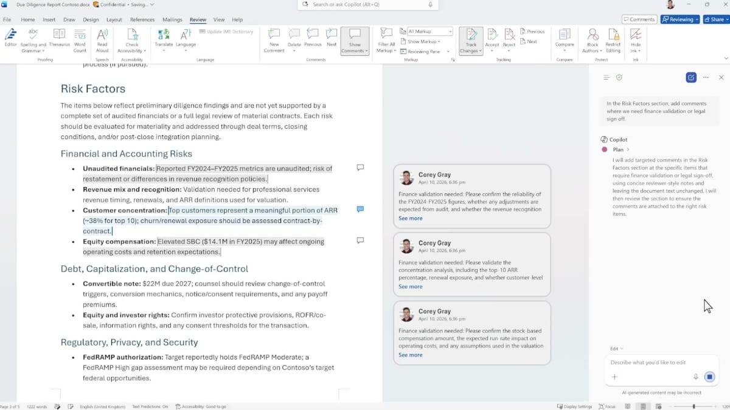The width and height of the screenshot is (730, 410).
Task: Open the File menu
Action: (7, 19)
